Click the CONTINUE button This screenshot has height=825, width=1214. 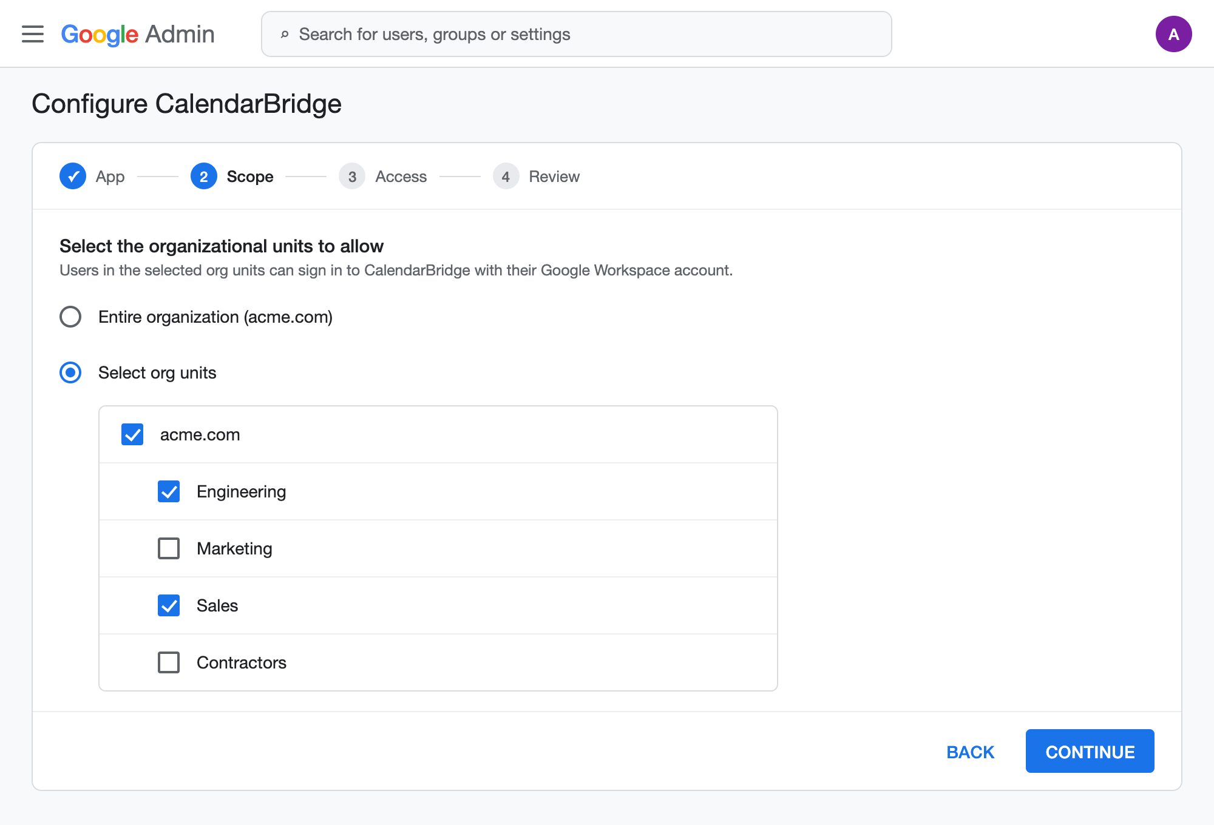click(x=1090, y=751)
